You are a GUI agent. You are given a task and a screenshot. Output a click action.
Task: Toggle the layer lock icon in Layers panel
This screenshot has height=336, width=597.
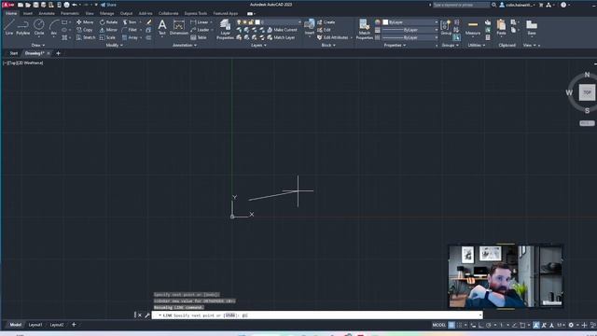tap(251, 22)
